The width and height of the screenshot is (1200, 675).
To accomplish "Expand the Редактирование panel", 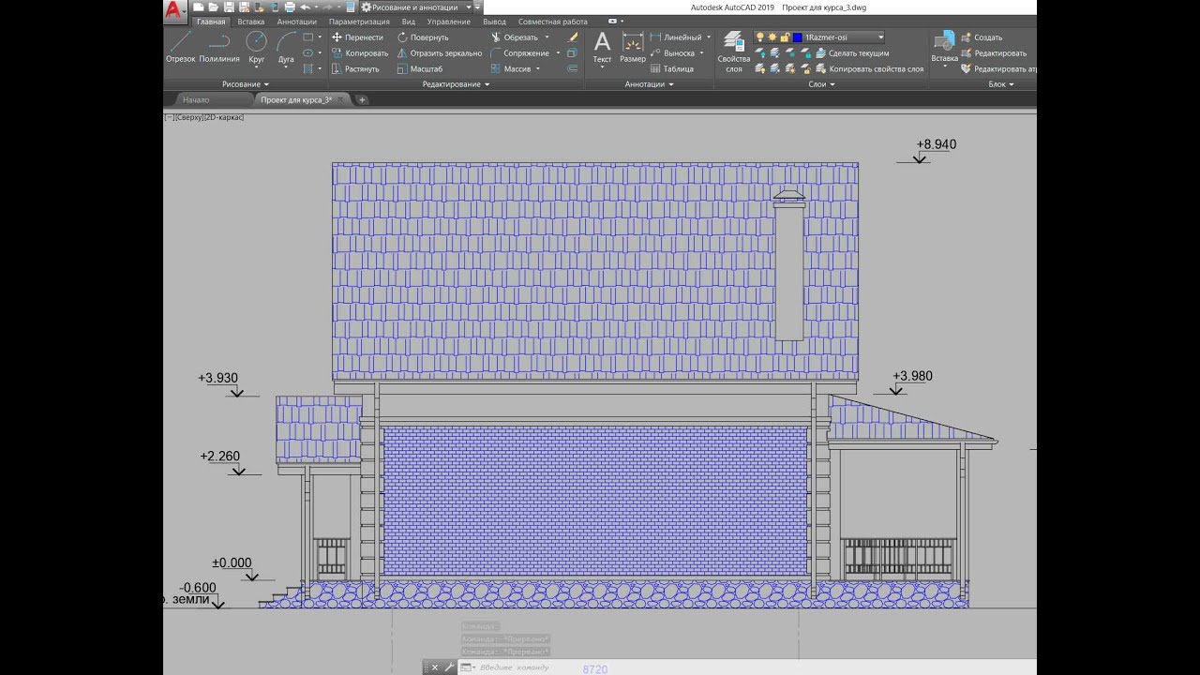I will (456, 84).
